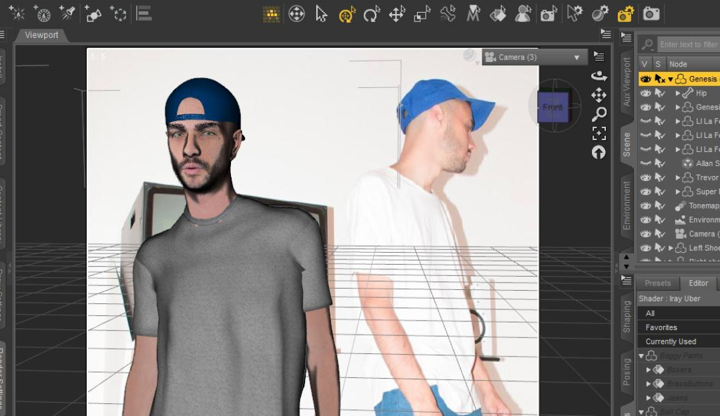Expand the Boxers surface group
This screenshot has width=720, height=416.
(x=648, y=370)
